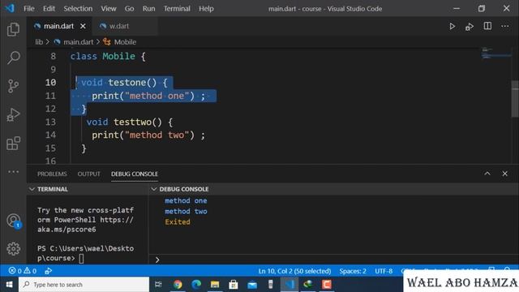The height and width of the screenshot is (292, 519).
Task: Click the Ln 10, Col 2 status entry
Action: (294, 271)
